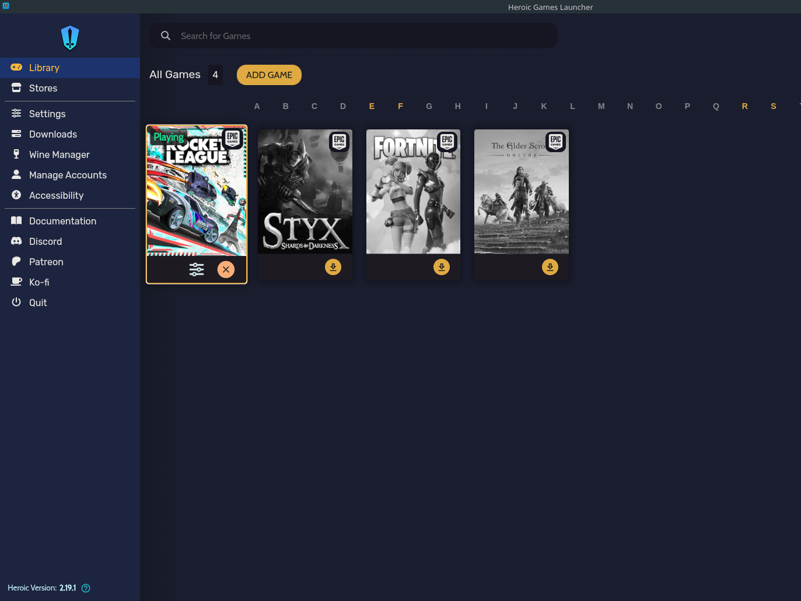The image size is (801, 601).
Task: Stop the running Rocket League game
Action: (226, 269)
